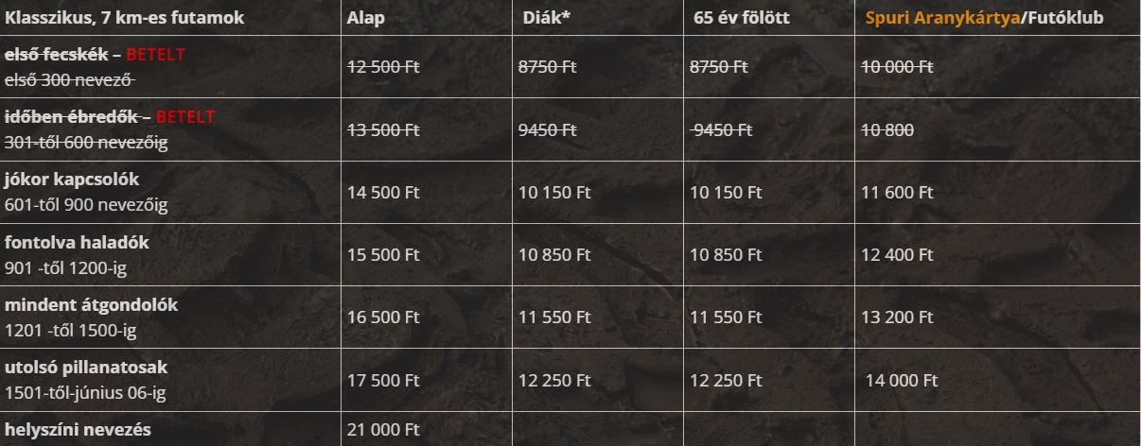1141x446 pixels.
Task: Click the mindent átgondolók row title
Action: point(91,305)
